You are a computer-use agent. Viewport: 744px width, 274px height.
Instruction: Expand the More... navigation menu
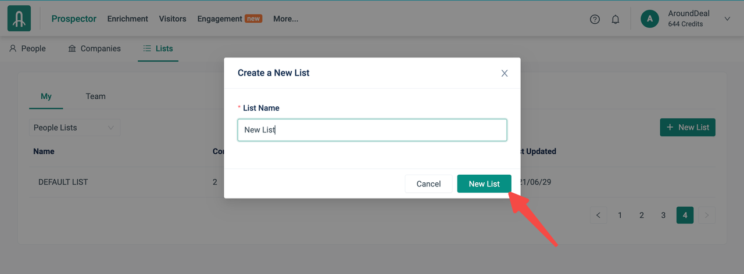click(x=285, y=19)
